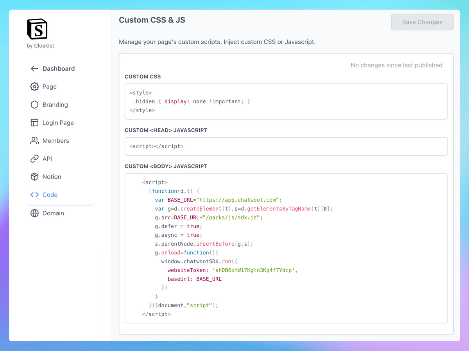The width and height of the screenshot is (469, 351).
Task: Click the Super logo icon
Action: (37, 29)
